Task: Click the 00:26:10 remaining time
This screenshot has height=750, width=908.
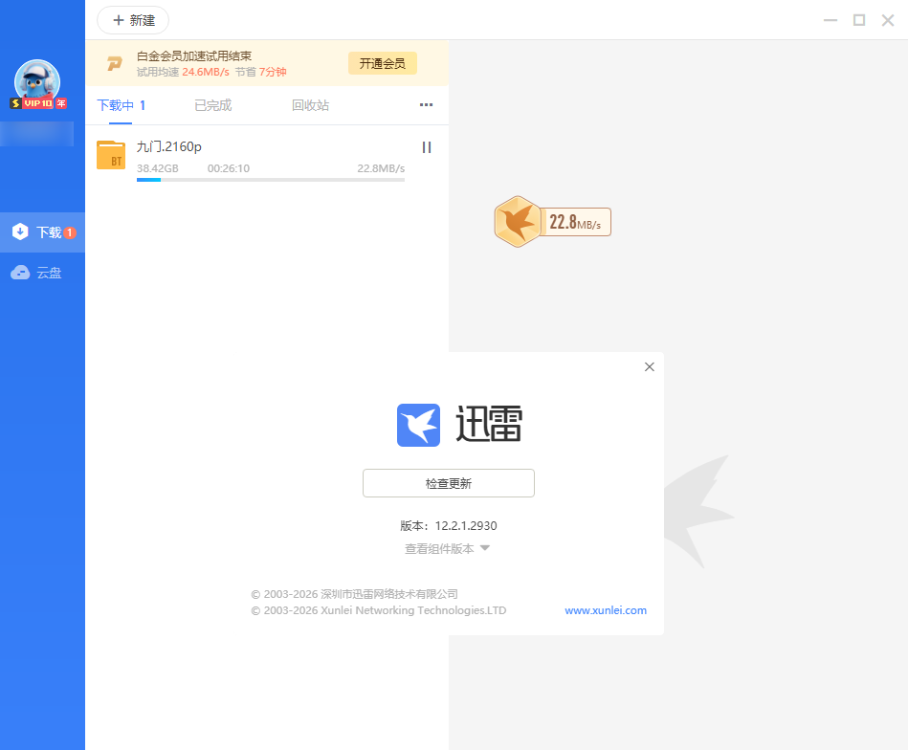Action: [229, 168]
